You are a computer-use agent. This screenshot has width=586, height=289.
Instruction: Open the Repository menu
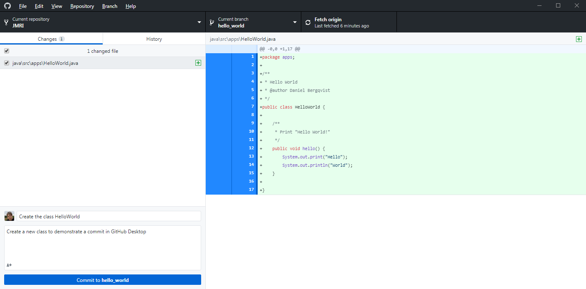click(x=82, y=6)
